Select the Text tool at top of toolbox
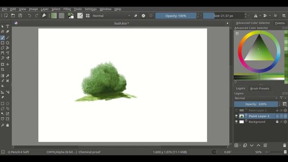The image size is (288, 162). pyautogui.click(x=8, y=27)
